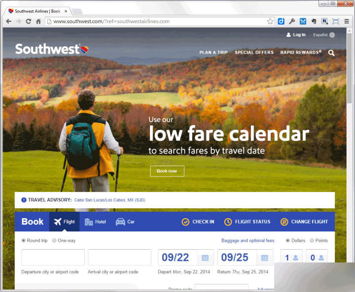Screen dimensions: 355x292
Task: Select the Round trip radio button
Action: [23, 240]
